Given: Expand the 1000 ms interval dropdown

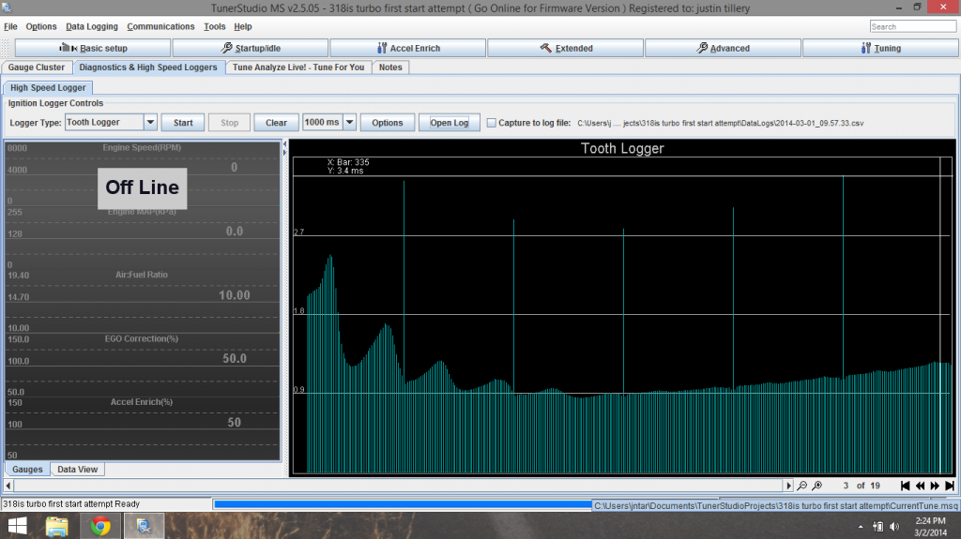Looking at the screenshot, I should 349,123.
